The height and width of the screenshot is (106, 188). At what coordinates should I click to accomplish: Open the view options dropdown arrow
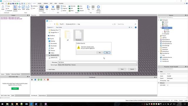point(132,27)
